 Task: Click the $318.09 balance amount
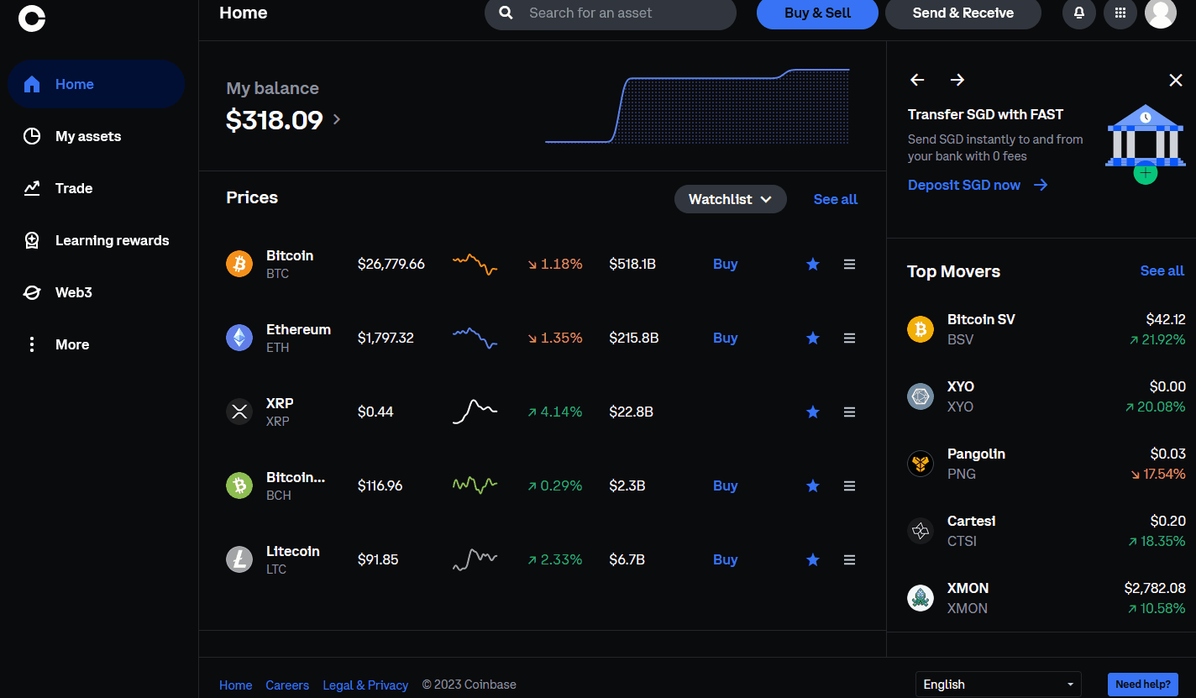(x=275, y=120)
